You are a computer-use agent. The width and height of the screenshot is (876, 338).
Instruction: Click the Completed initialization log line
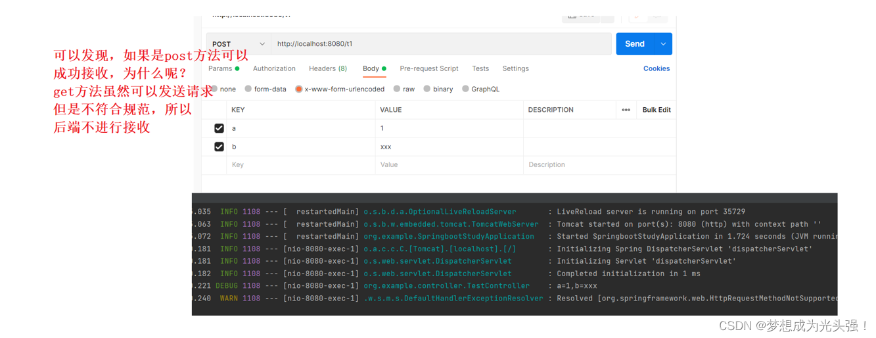pyautogui.click(x=515, y=274)
